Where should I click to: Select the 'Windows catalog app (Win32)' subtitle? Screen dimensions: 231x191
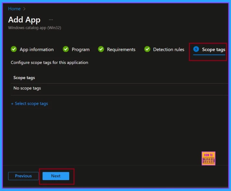(35, 28)
